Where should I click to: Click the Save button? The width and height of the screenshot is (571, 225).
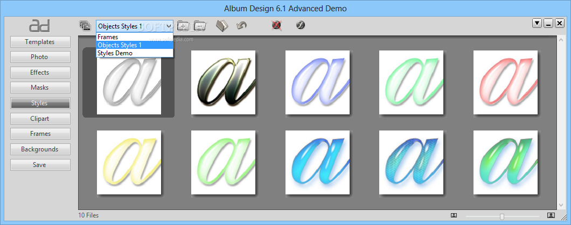pyautogui.click(x=40, y=165)
